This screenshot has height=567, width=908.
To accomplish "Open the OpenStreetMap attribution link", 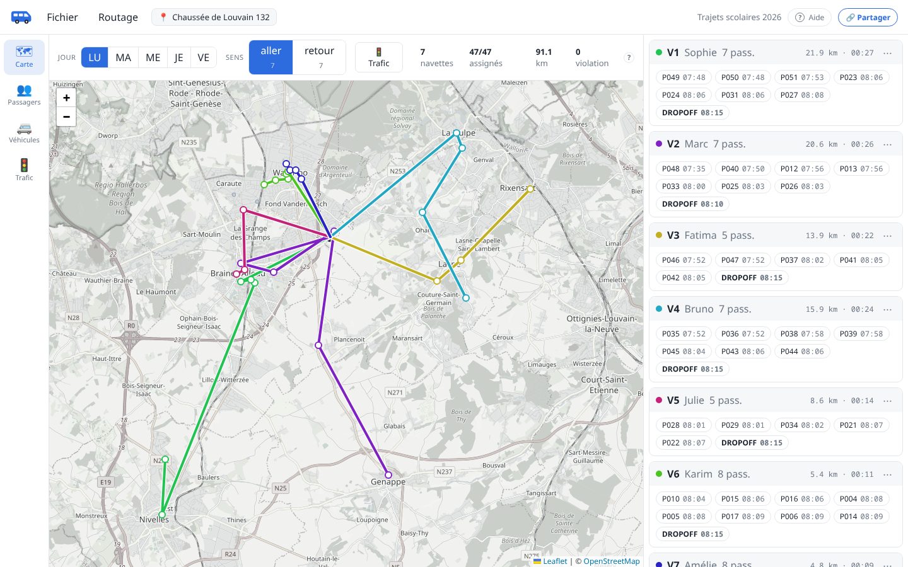I will pyautogui.click(x=612, y=561).
